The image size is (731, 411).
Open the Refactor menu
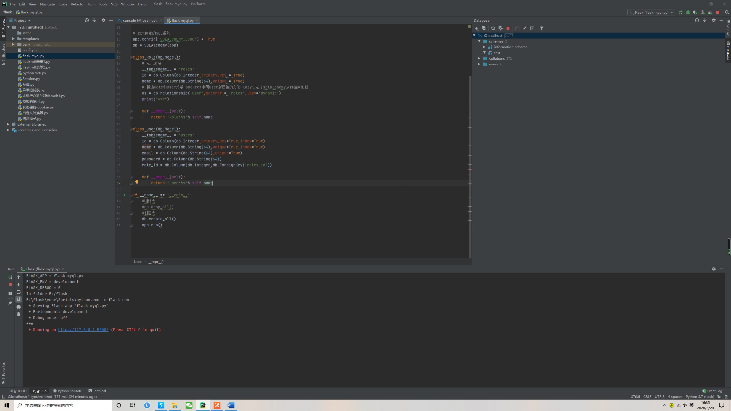point(78,4)
